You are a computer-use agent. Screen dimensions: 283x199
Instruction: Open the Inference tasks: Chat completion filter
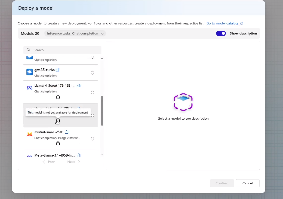click(75, 33)
